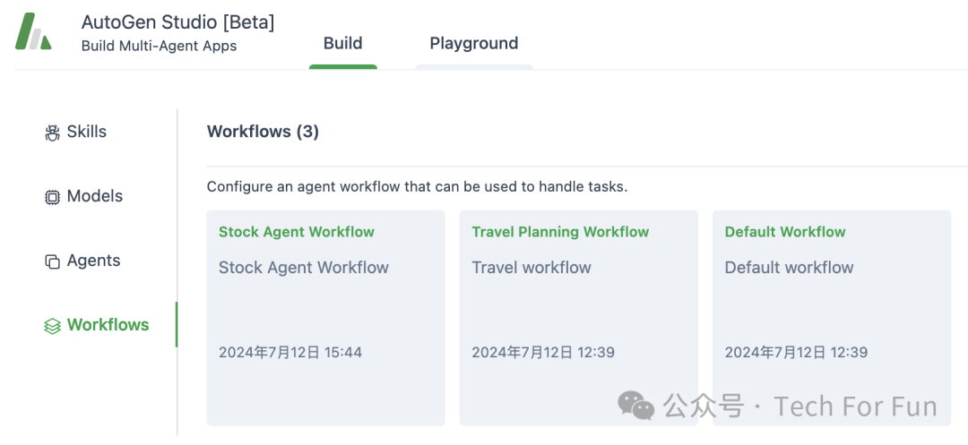This screenshot has height=445, width=968.
Task: Select the Stock Agent Workflow card description
Action: 304,268
